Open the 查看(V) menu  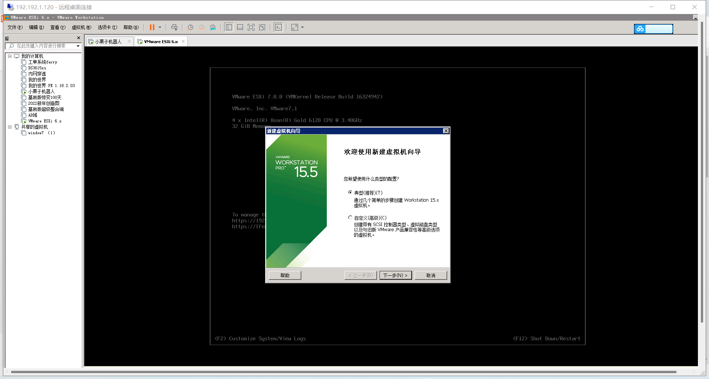click(x=58, y=27)
